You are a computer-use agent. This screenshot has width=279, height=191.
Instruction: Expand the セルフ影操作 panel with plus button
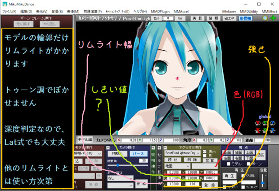click(159, 148)
